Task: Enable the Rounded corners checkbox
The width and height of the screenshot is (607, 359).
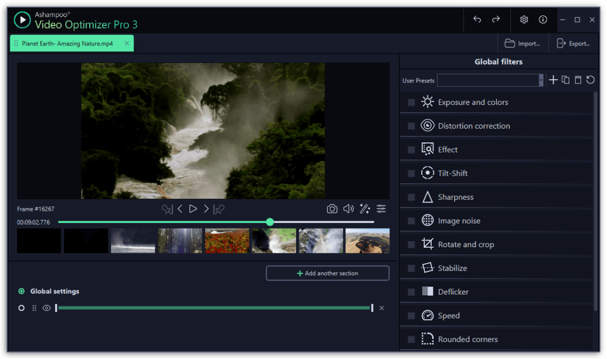Action: point(411,339)
